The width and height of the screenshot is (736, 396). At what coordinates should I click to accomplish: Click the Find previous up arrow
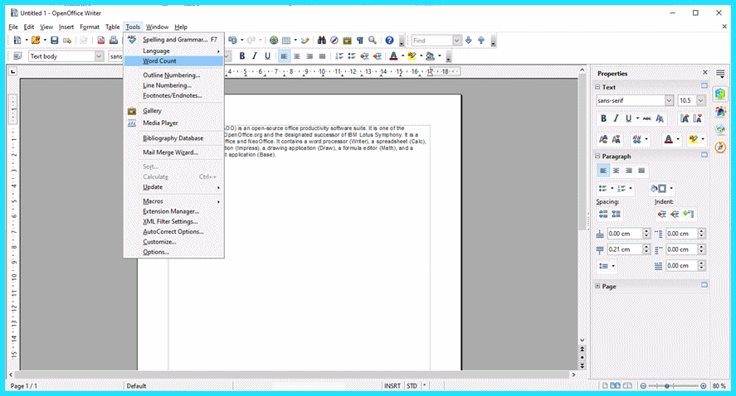pyautogui.click(x=481, y=41)
